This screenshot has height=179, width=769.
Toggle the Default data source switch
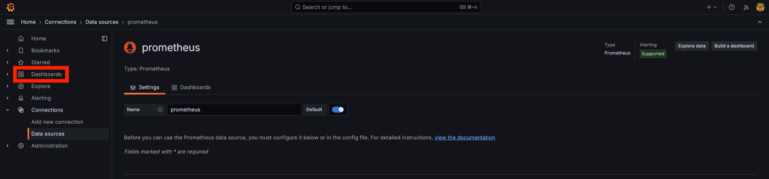(x=338, y=110)
